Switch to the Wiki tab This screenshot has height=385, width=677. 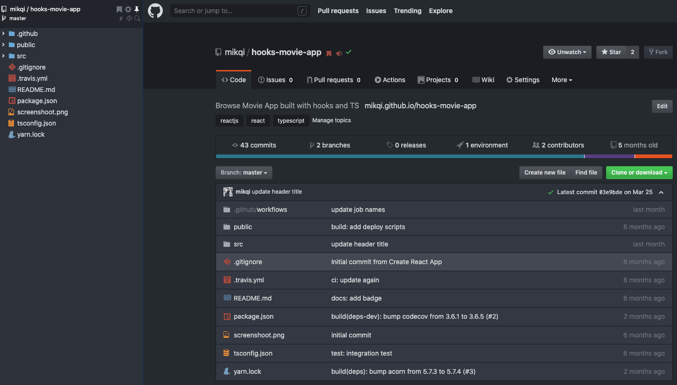(483, 80)
